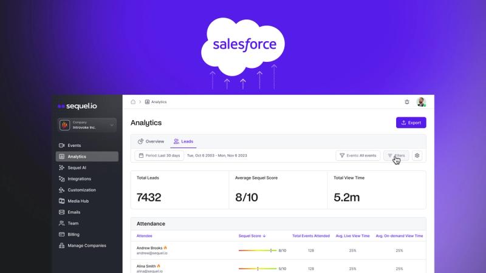Switch to the Overview tab

coord(151,141)
